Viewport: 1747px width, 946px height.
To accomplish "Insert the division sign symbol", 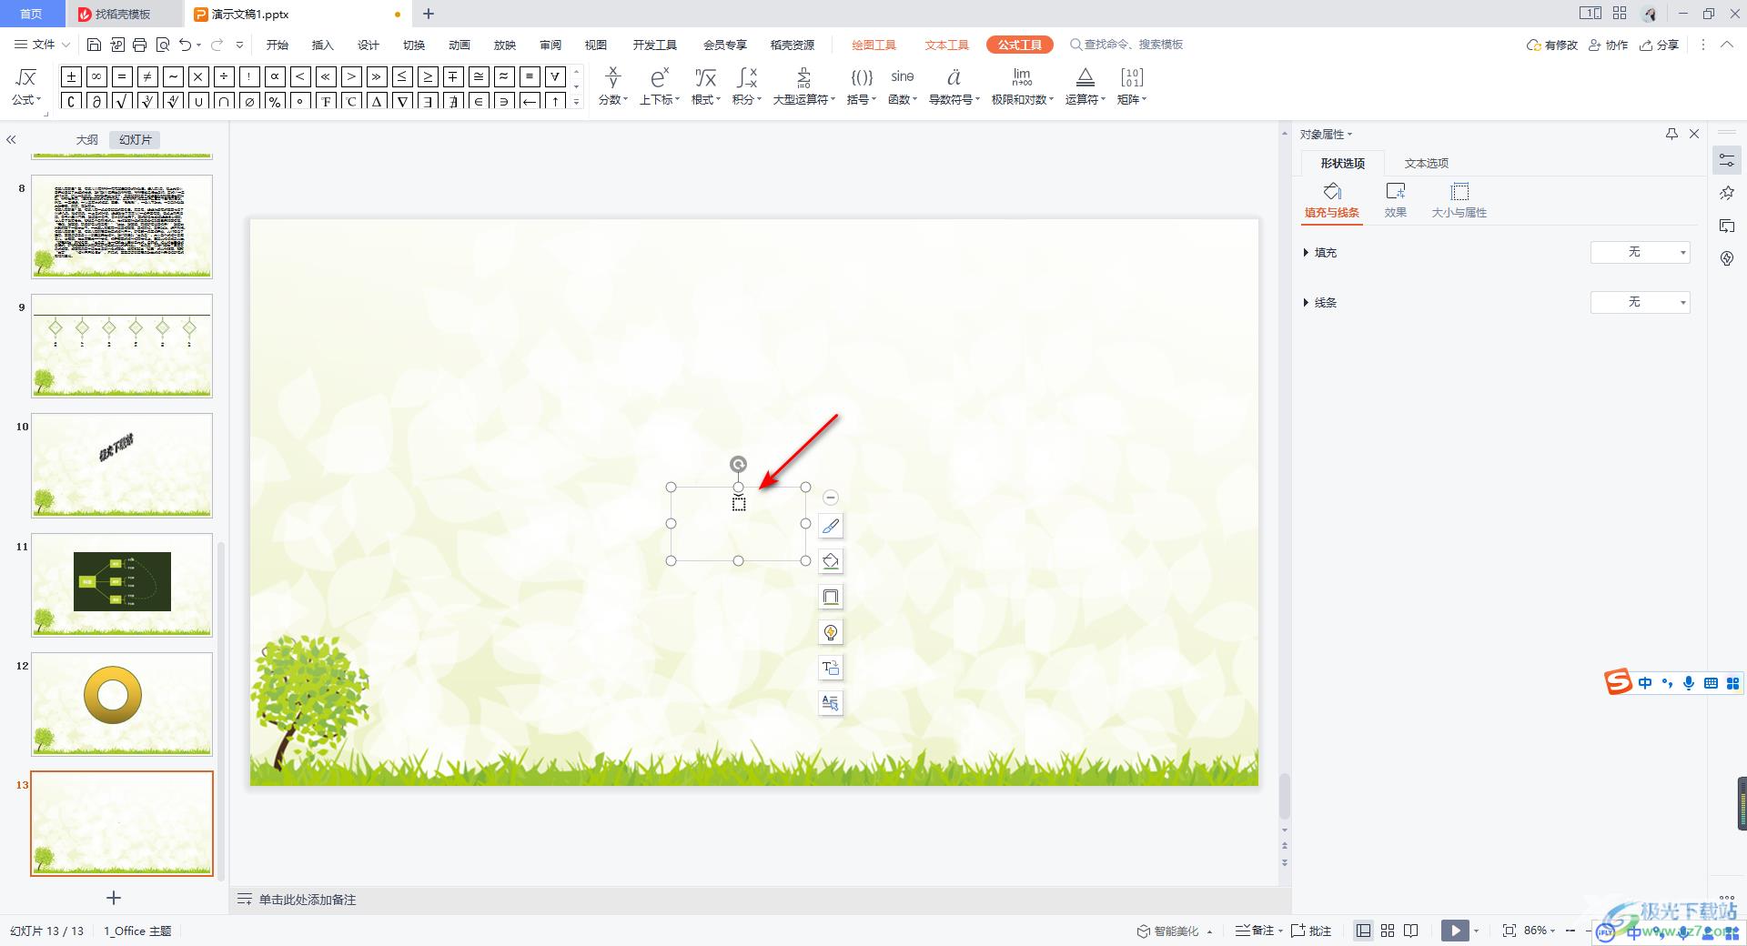I will click(x=224, y=76).
